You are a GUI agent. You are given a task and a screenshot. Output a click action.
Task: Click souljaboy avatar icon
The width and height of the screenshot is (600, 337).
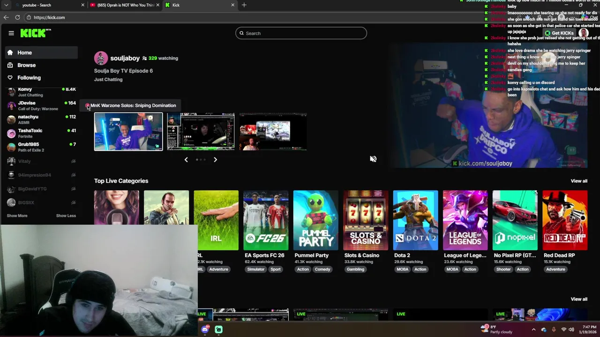pyautogui.click(x=101, y=58)
